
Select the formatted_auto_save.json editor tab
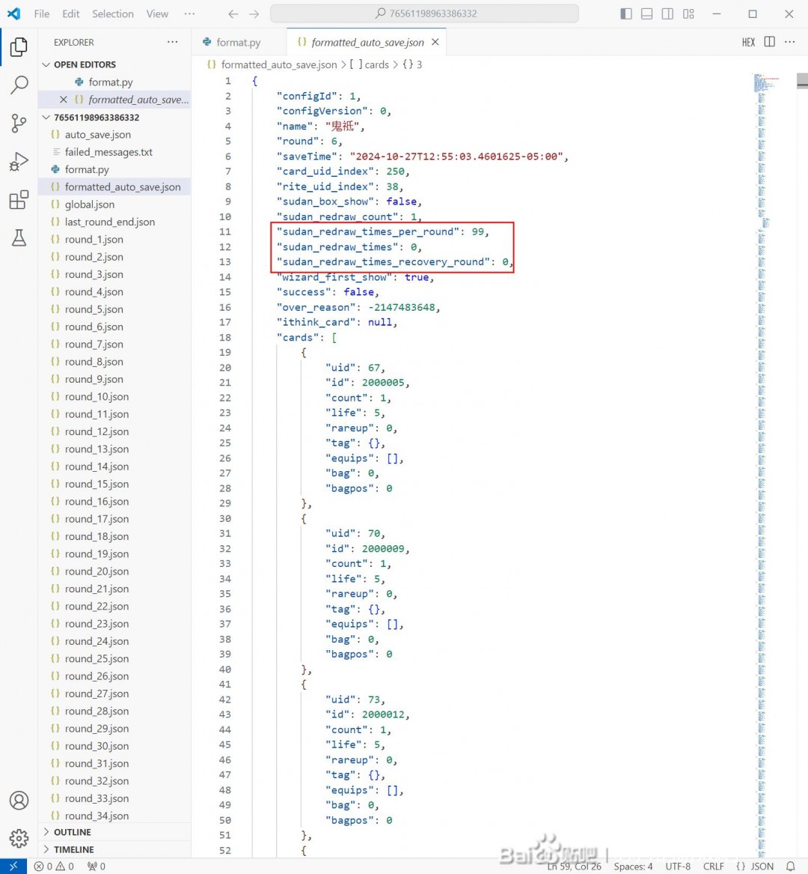[x=367, y=43]
